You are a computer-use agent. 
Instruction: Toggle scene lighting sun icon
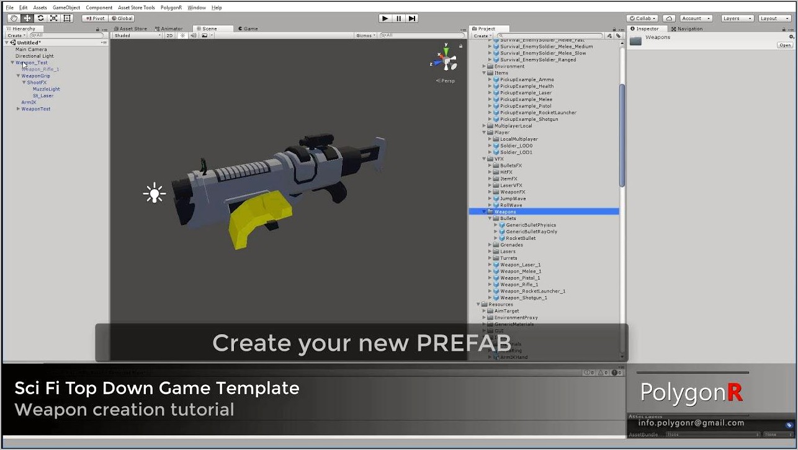pos(183,35)
